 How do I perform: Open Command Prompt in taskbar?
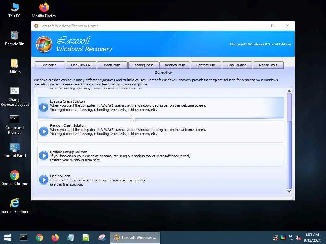[24, 238]
